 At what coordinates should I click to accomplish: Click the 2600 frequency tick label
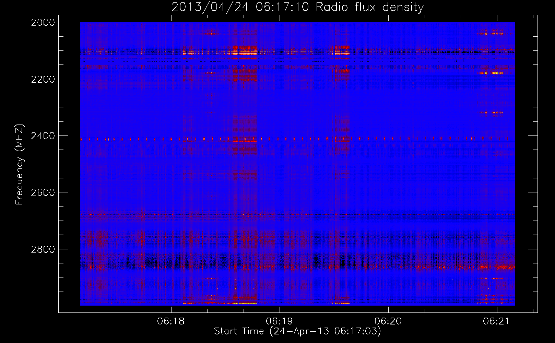[43, 192]
